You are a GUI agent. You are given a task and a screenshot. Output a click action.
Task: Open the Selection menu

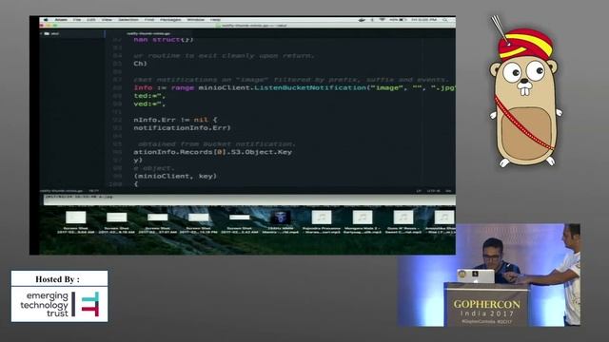(x=128, y=19)
